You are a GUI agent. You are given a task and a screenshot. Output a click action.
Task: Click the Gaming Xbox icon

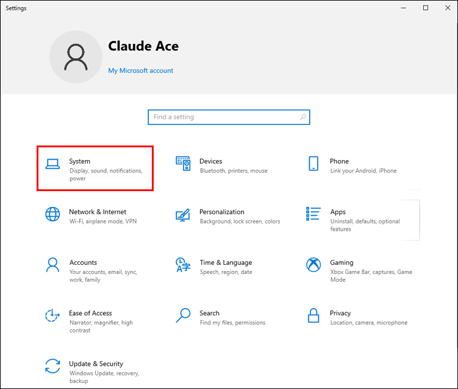(x=313, y=265)
